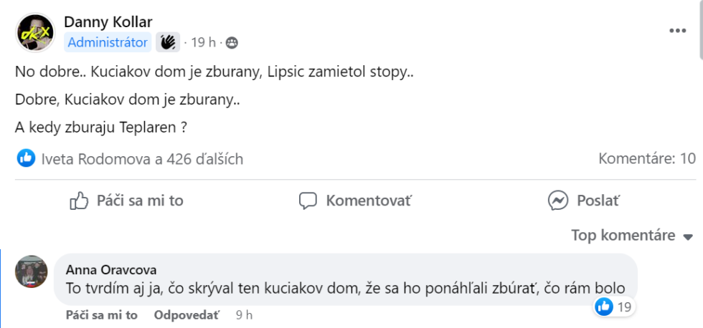Click the Messenger icon in Poslať
Viewport: 703px width, 328px height.
559,201
